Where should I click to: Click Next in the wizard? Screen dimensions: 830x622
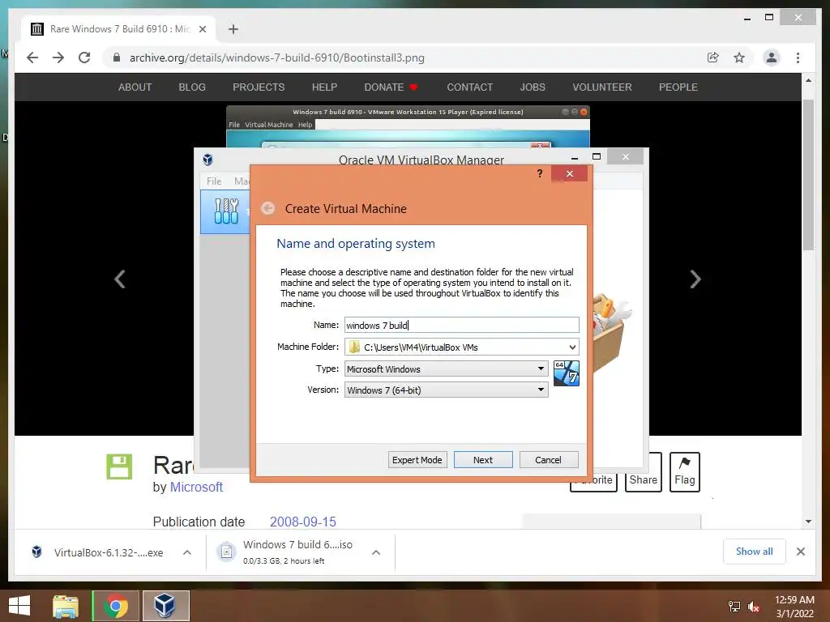pos(483,460)
